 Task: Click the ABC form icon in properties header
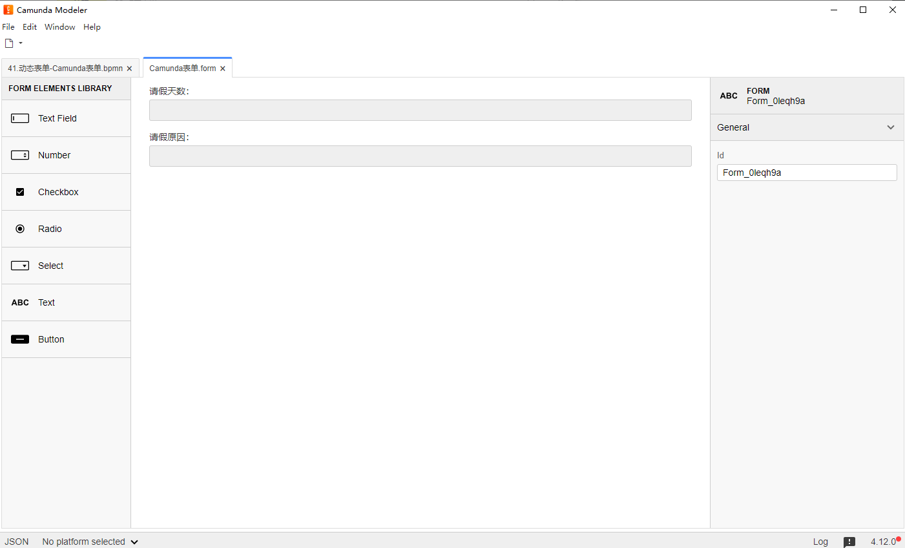point(729,96)
